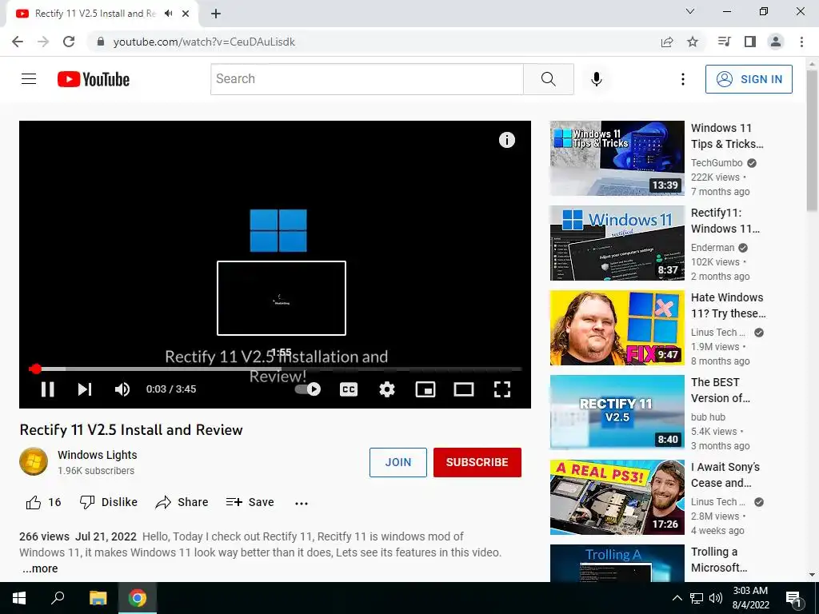
Task: Turn on closed captions
Action: (x=349, y=389)
